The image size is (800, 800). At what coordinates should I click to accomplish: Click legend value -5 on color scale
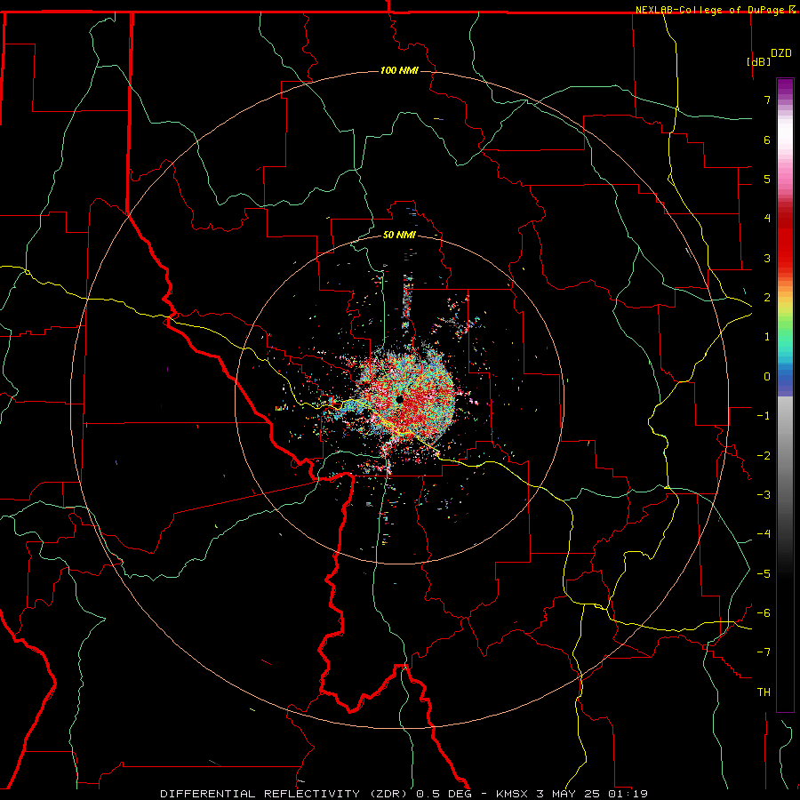764,574
